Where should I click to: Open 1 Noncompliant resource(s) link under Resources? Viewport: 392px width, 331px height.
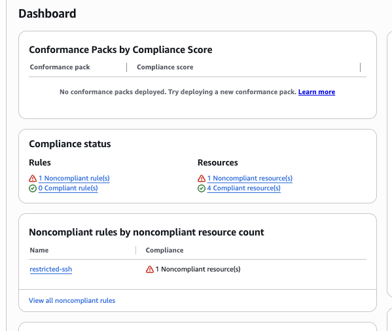click(x=250, y=178)
